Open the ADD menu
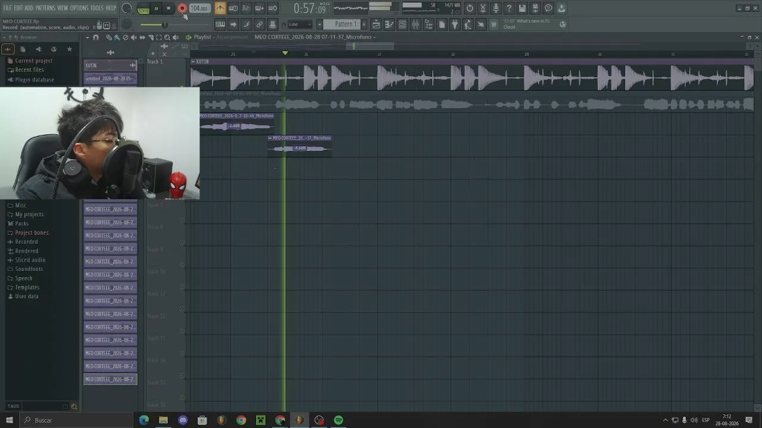This screenshot has width=762, height=428. [x=29, y=8]
